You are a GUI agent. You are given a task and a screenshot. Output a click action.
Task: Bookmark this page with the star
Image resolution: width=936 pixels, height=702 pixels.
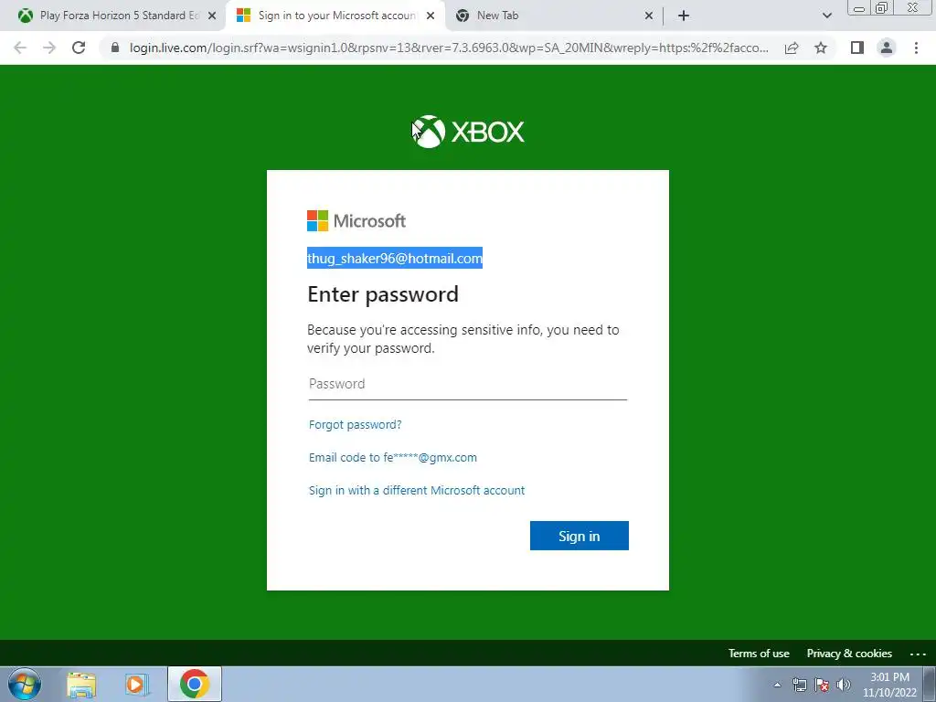click(x=821, y=48)
